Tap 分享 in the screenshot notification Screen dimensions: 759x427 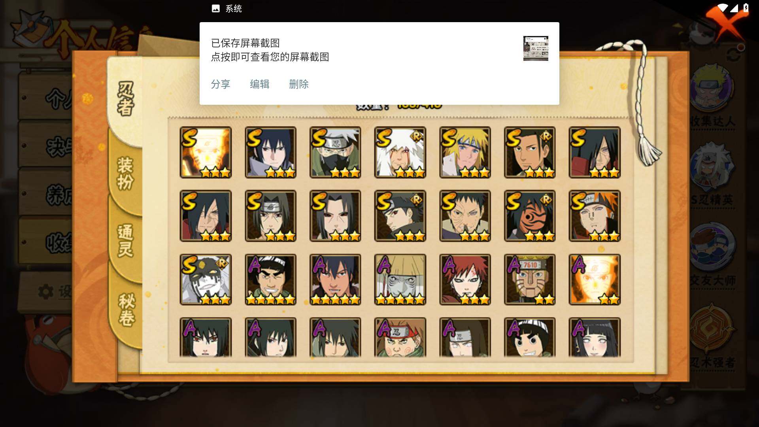(x=221, y=84)
